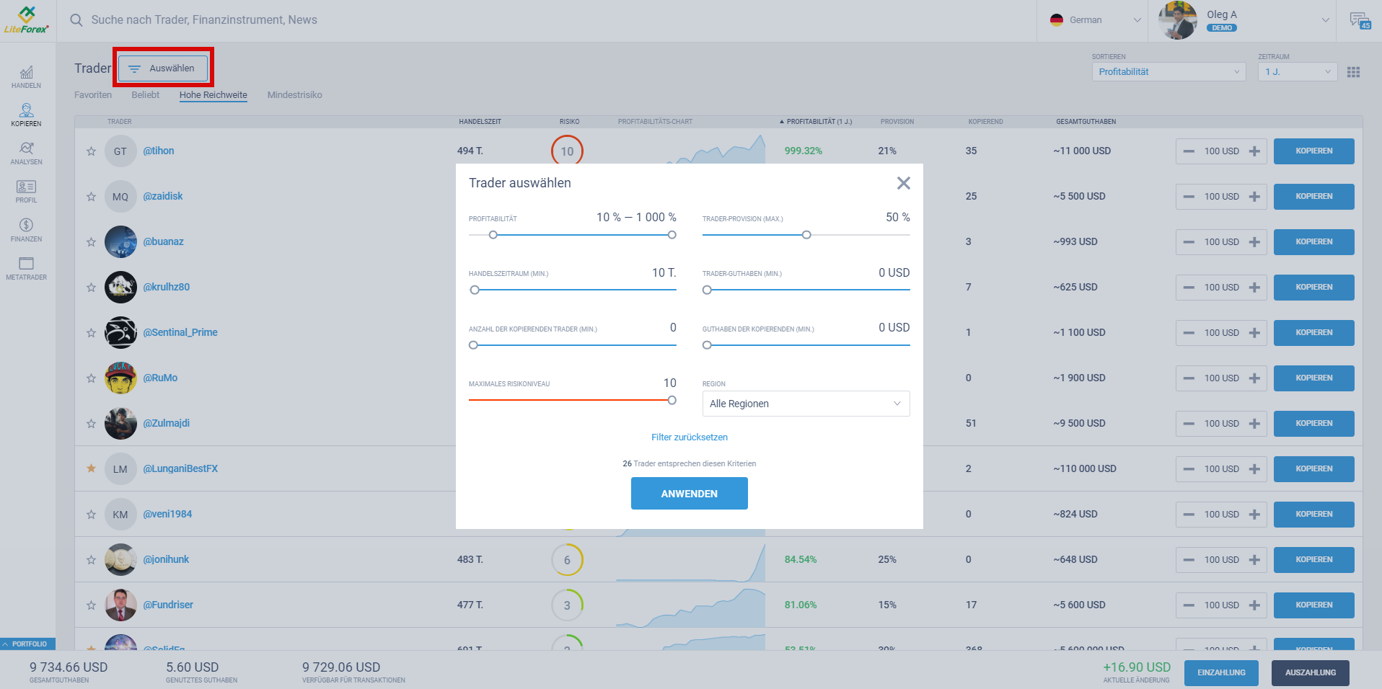Unfavorite @LunganiBestFX by clicking its star
The width and height of the screenshot is (1382, 689).
coord(91,468)
